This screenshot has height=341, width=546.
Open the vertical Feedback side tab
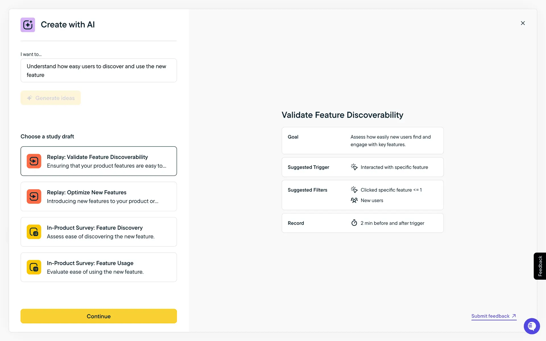540,266
